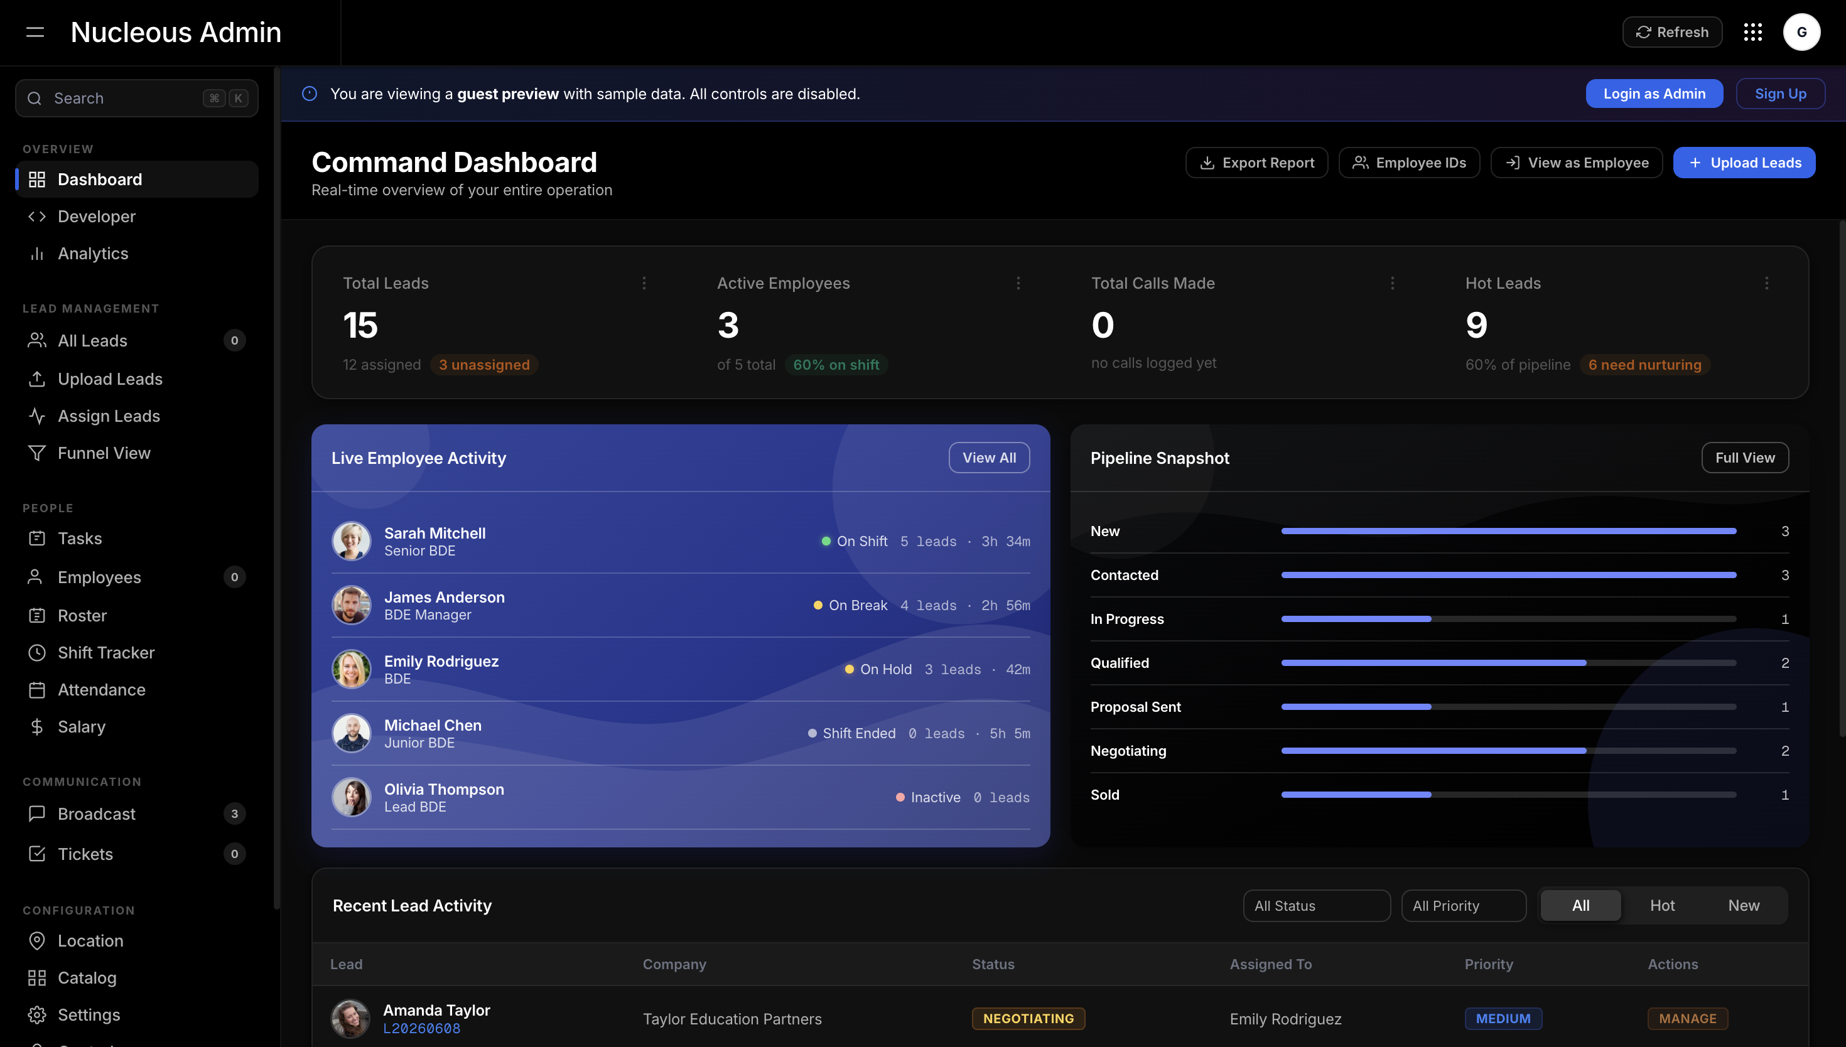Click the NEGOTIATING status badge
Viewport: 1846px width, 1047px height.
pyautogui.click(x=1028, y=1019)
